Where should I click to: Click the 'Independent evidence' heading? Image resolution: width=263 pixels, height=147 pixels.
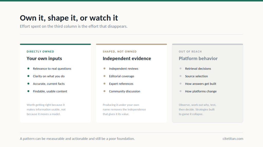127,58
